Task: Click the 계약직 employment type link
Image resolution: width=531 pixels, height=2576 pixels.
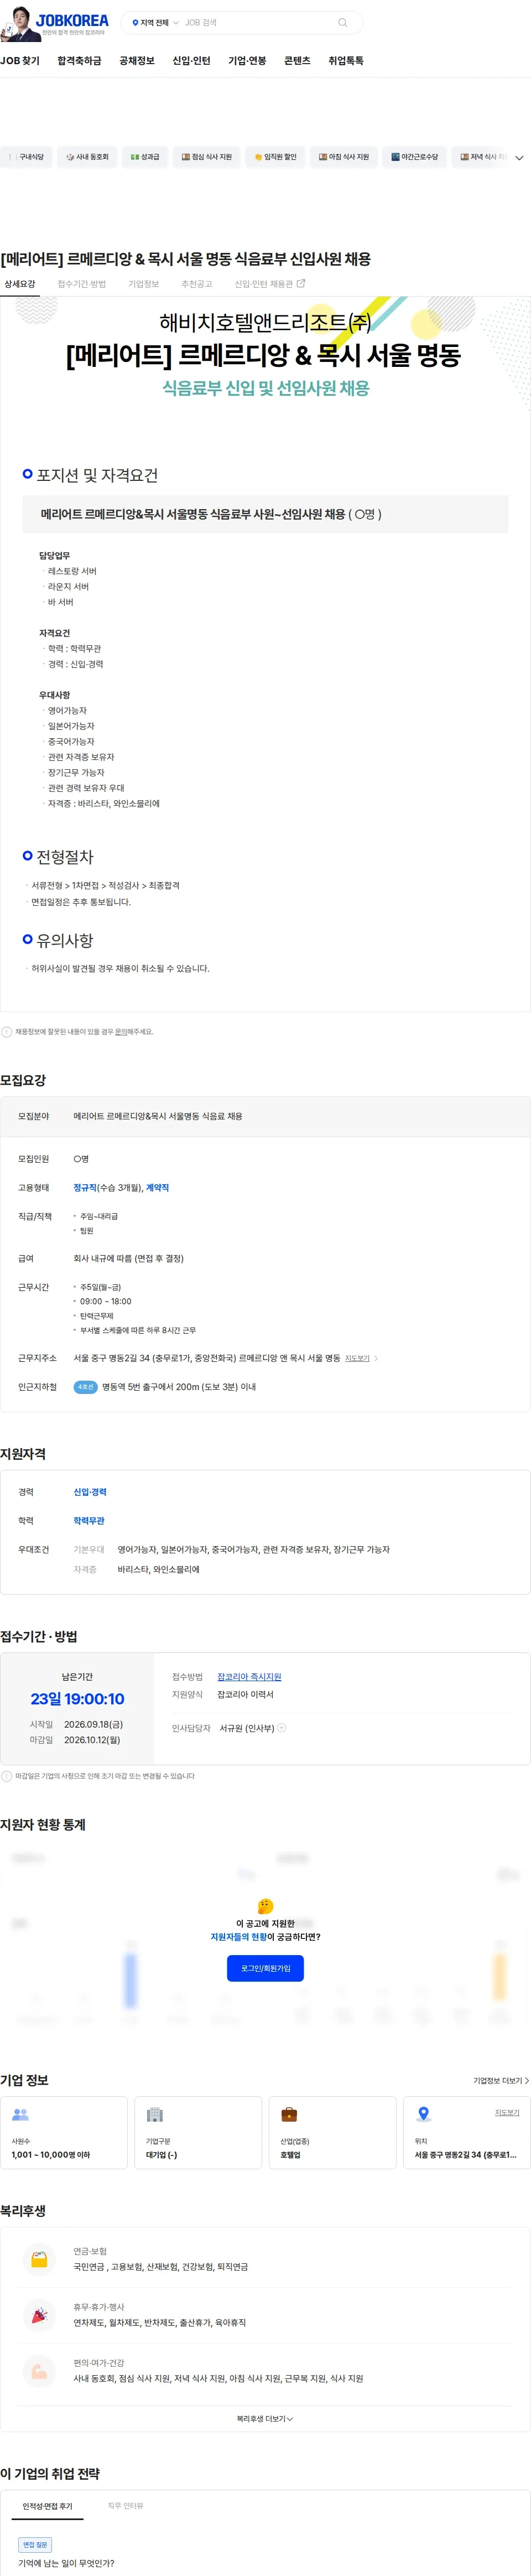Action: click(x=157, y=1188)
